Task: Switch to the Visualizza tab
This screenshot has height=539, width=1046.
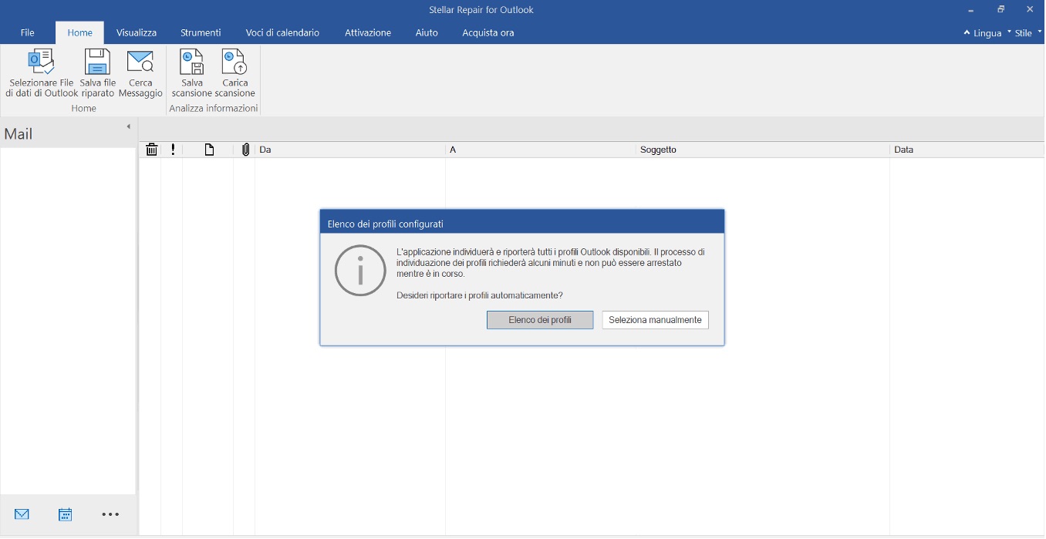Action: click(x=137, y=32)
